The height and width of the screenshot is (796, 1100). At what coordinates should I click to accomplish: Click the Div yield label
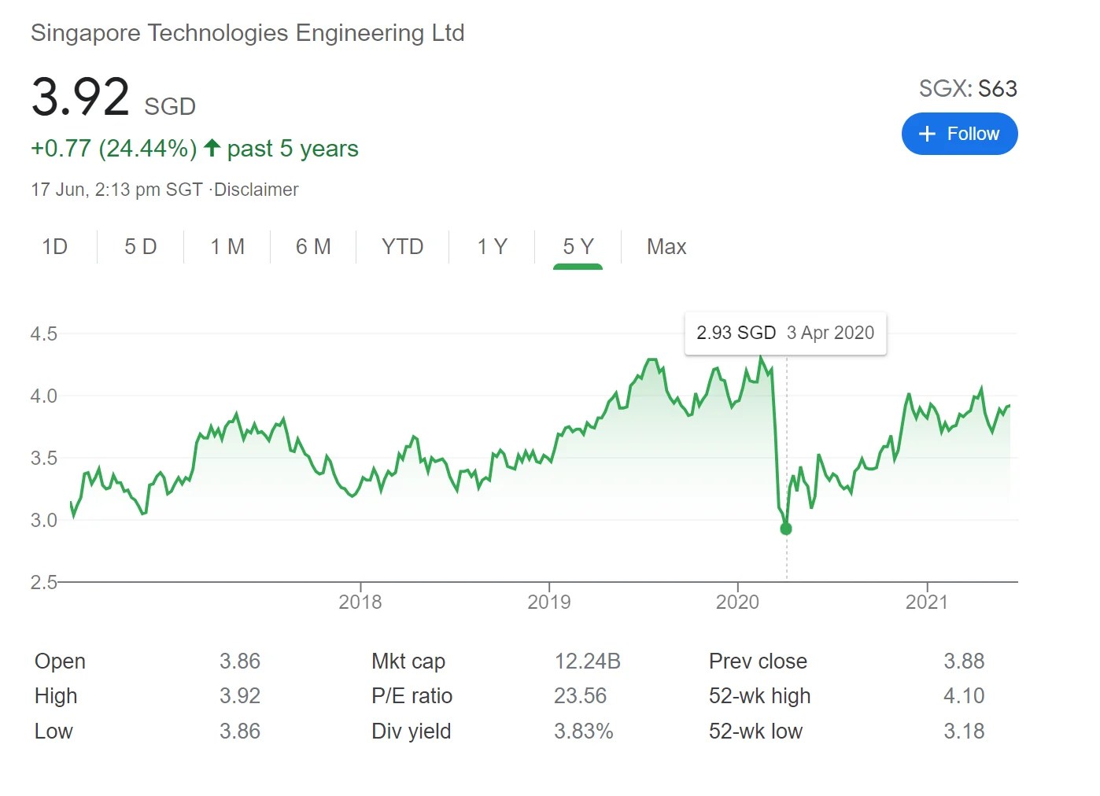pos(412,732)
